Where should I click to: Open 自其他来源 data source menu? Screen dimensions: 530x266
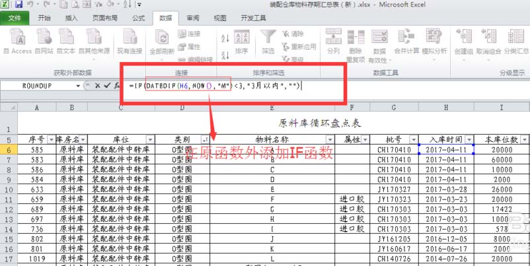[94, 44]
